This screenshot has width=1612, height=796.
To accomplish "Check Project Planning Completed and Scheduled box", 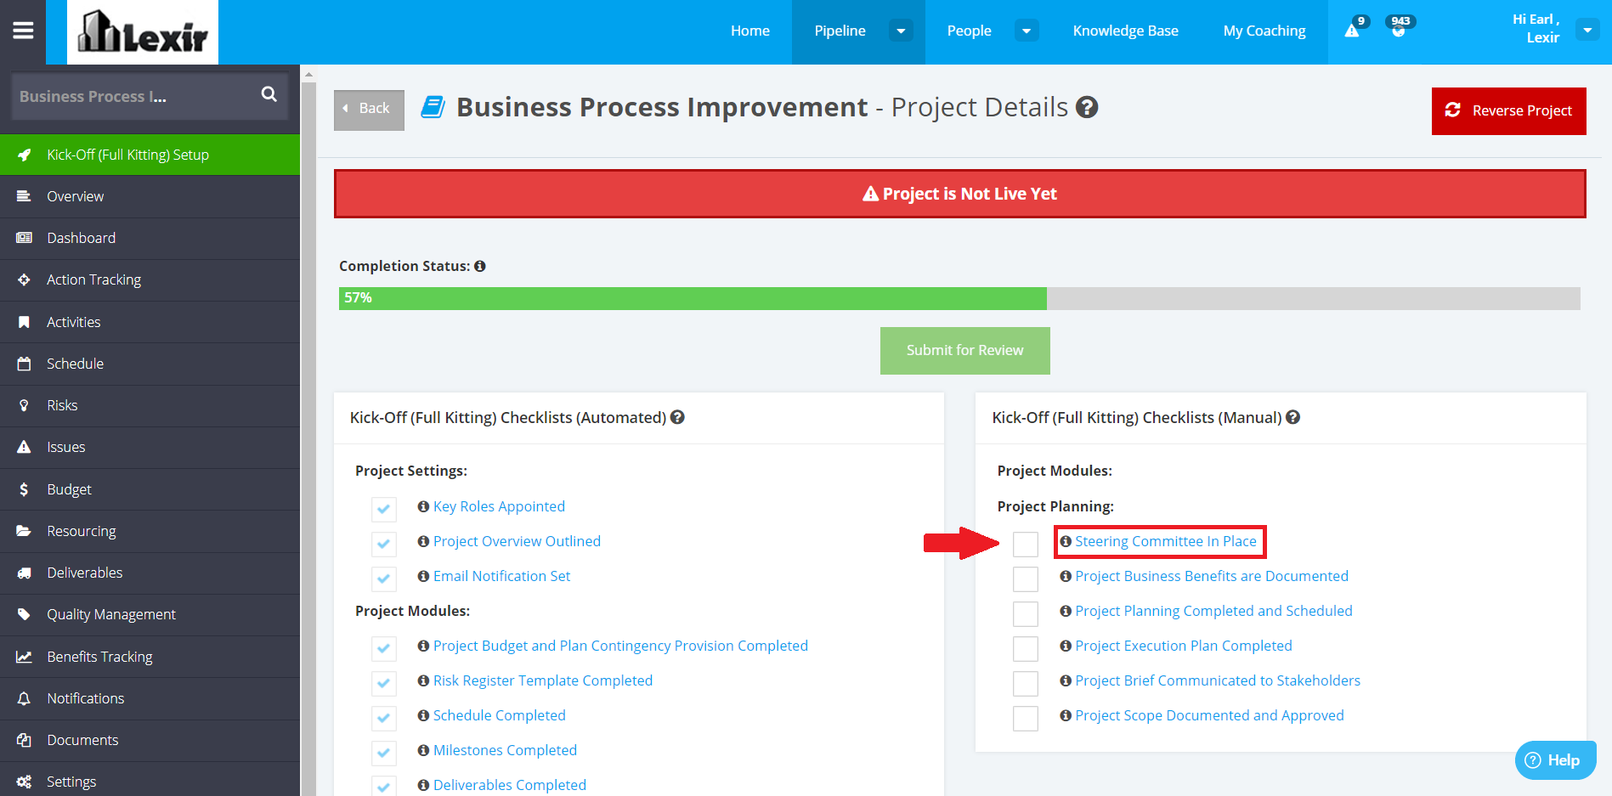I will click(x=1026, y=613).
